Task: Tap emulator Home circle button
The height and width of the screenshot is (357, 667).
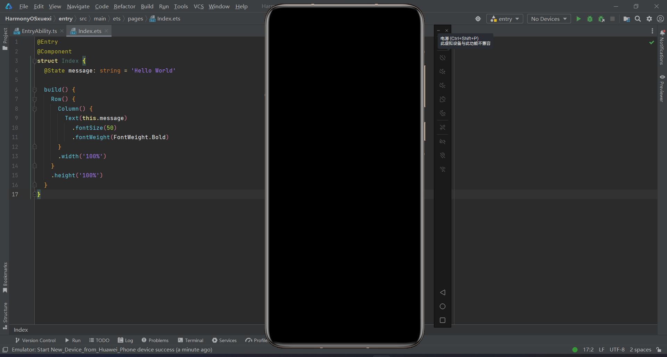Action: (x=443, y=306)
